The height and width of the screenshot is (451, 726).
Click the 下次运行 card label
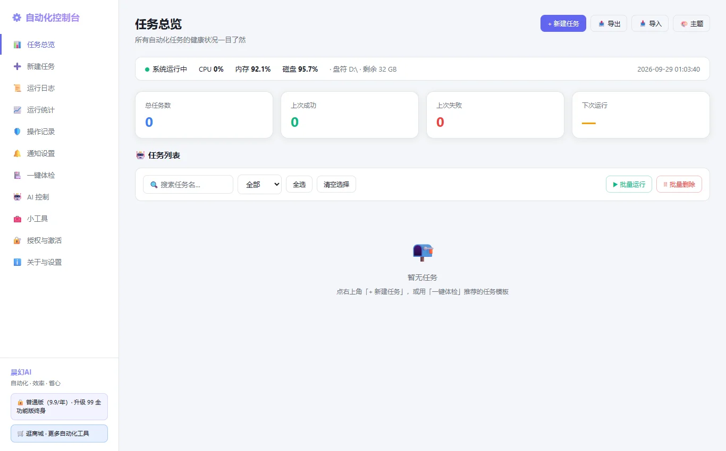pos(595,105)
